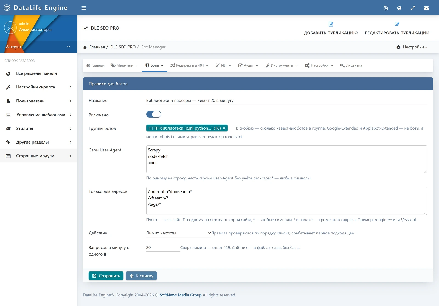Click the breadcrumb home icon
This screenshot has width=439, height=306.
[85, 47]
